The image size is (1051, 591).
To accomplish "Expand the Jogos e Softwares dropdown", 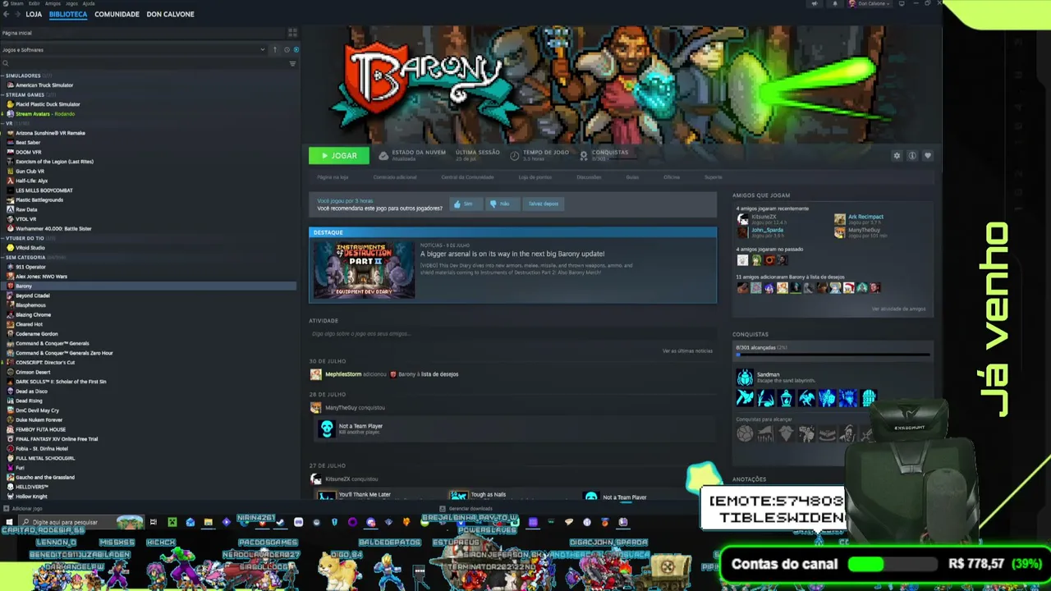I will click(x=263, y=49).
